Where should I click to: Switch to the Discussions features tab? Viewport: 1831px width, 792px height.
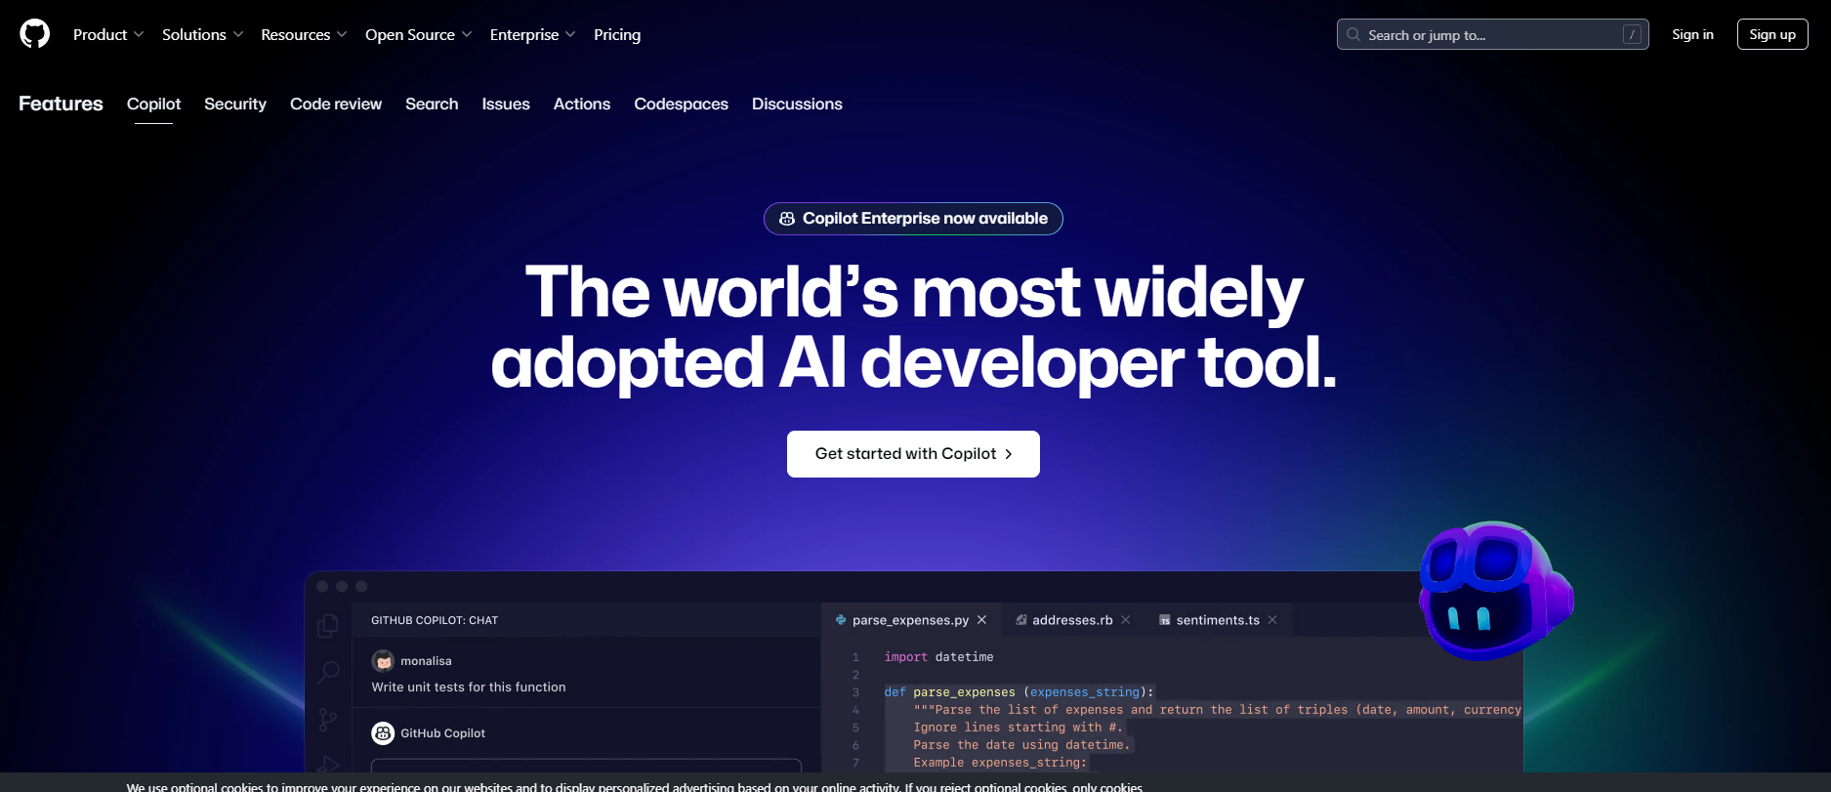pos(797,104)
